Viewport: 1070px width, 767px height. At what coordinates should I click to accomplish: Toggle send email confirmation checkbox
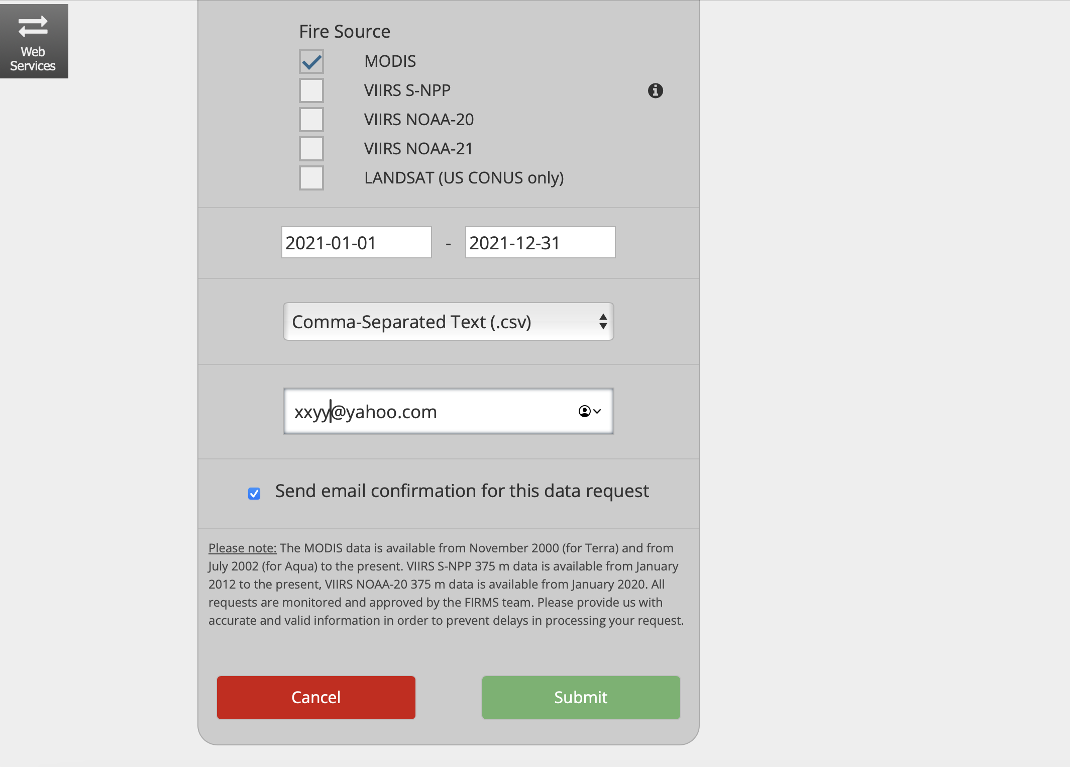254,494
